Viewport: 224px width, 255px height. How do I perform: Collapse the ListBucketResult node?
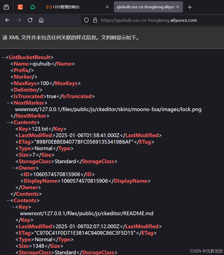(3, 57)
